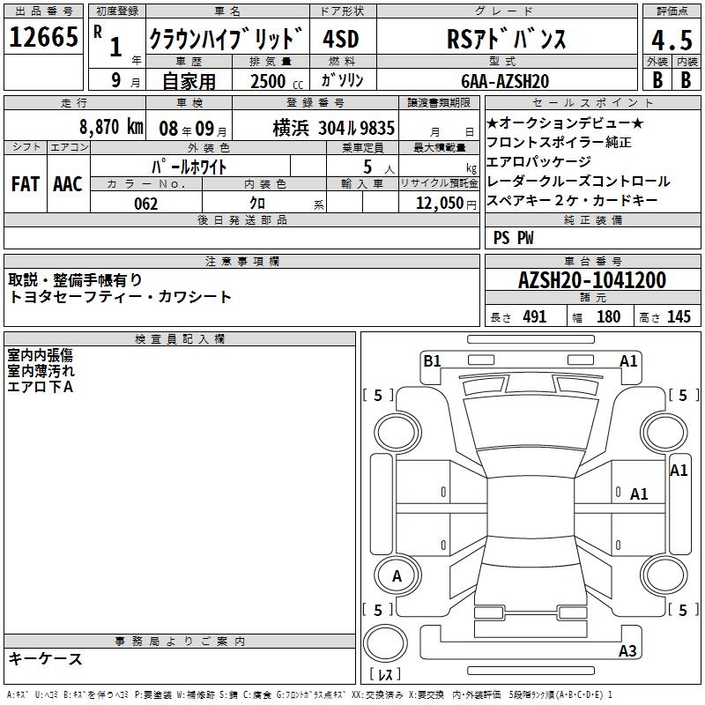Click the recycle deposit 12,050円

(x=446, y=204)
